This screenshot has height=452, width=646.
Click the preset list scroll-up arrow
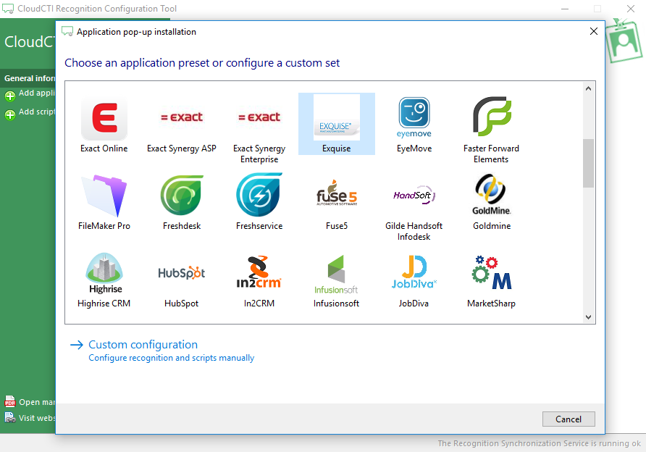click(588, 88)
